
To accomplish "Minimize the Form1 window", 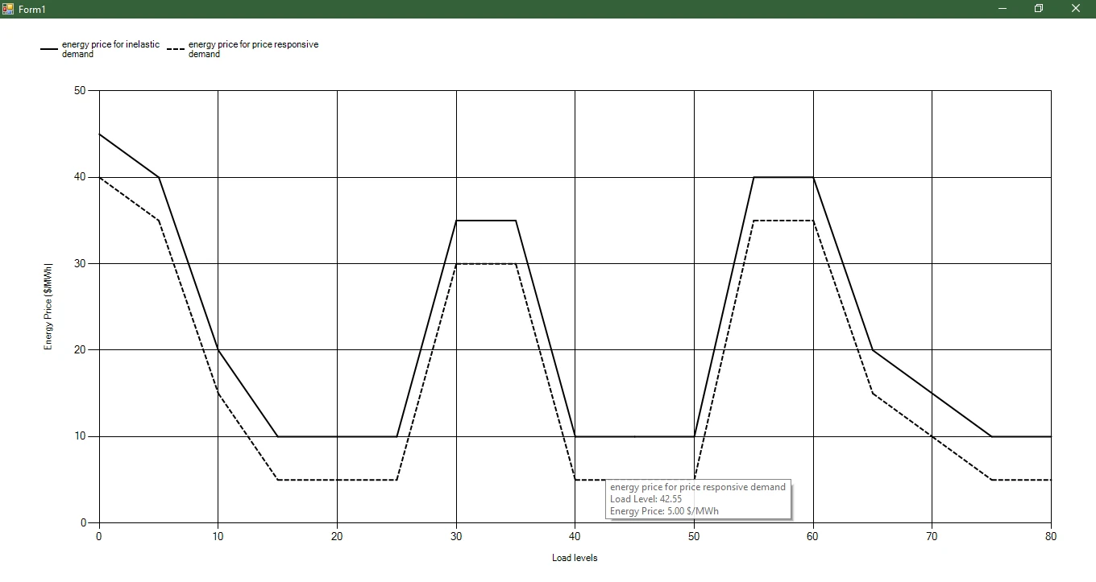I will [1003, 9].
